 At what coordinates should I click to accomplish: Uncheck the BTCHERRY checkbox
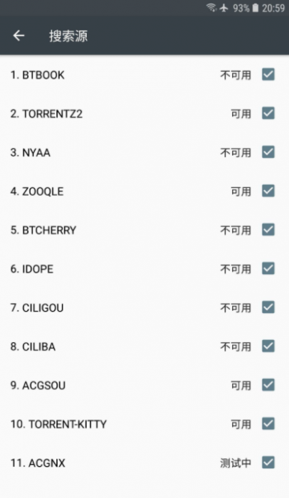point(268,230)
